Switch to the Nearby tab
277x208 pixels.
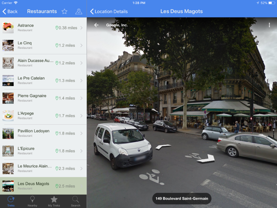pyautogui.click(x=32, y=201)
